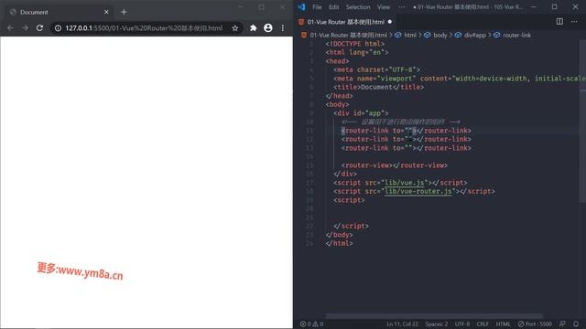
Task: View site information icon in address bar
Action: tap(58, 28)
